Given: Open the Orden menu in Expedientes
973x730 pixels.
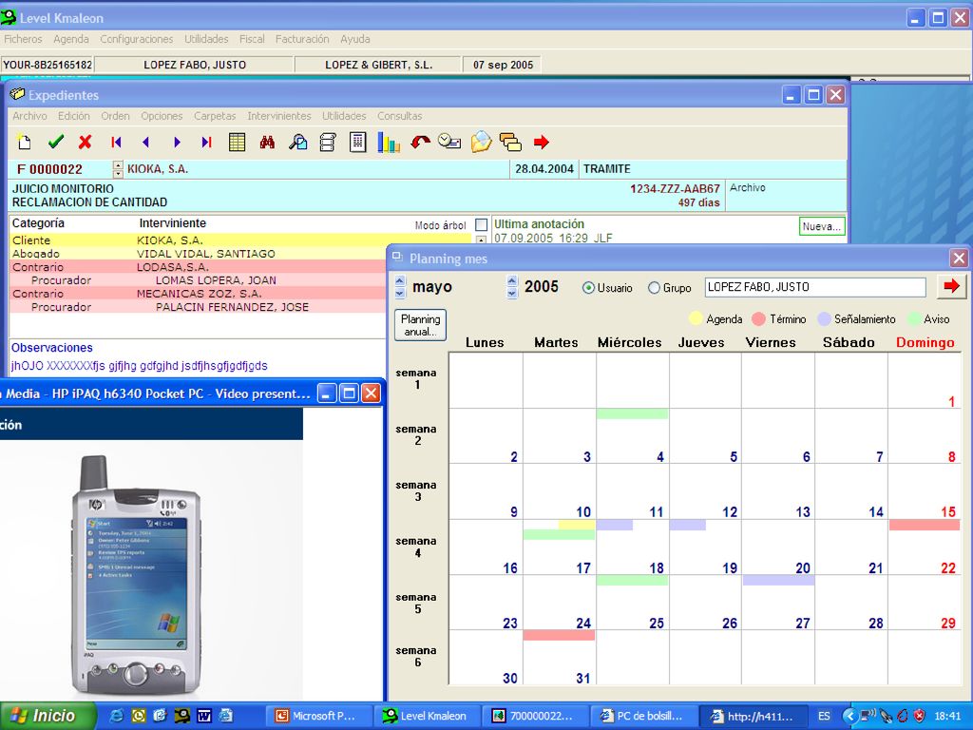Looking at the screenshot, I should (x=115, y=116).
